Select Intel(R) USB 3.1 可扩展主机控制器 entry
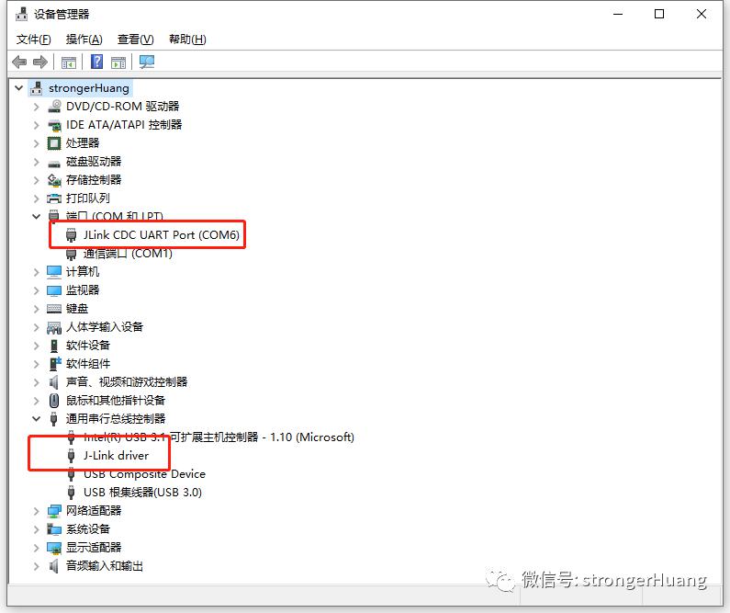The width and height of the screenshot is (730, 613). [x=219, y=437]
